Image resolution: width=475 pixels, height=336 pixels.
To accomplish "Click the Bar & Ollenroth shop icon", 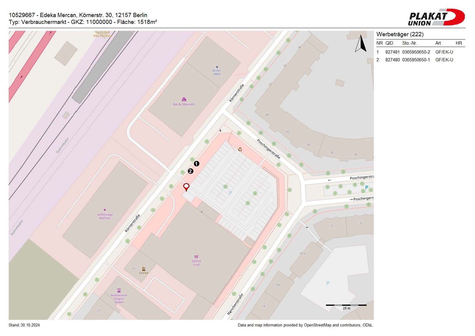I will pyautogui.click(x=184, y=100).
